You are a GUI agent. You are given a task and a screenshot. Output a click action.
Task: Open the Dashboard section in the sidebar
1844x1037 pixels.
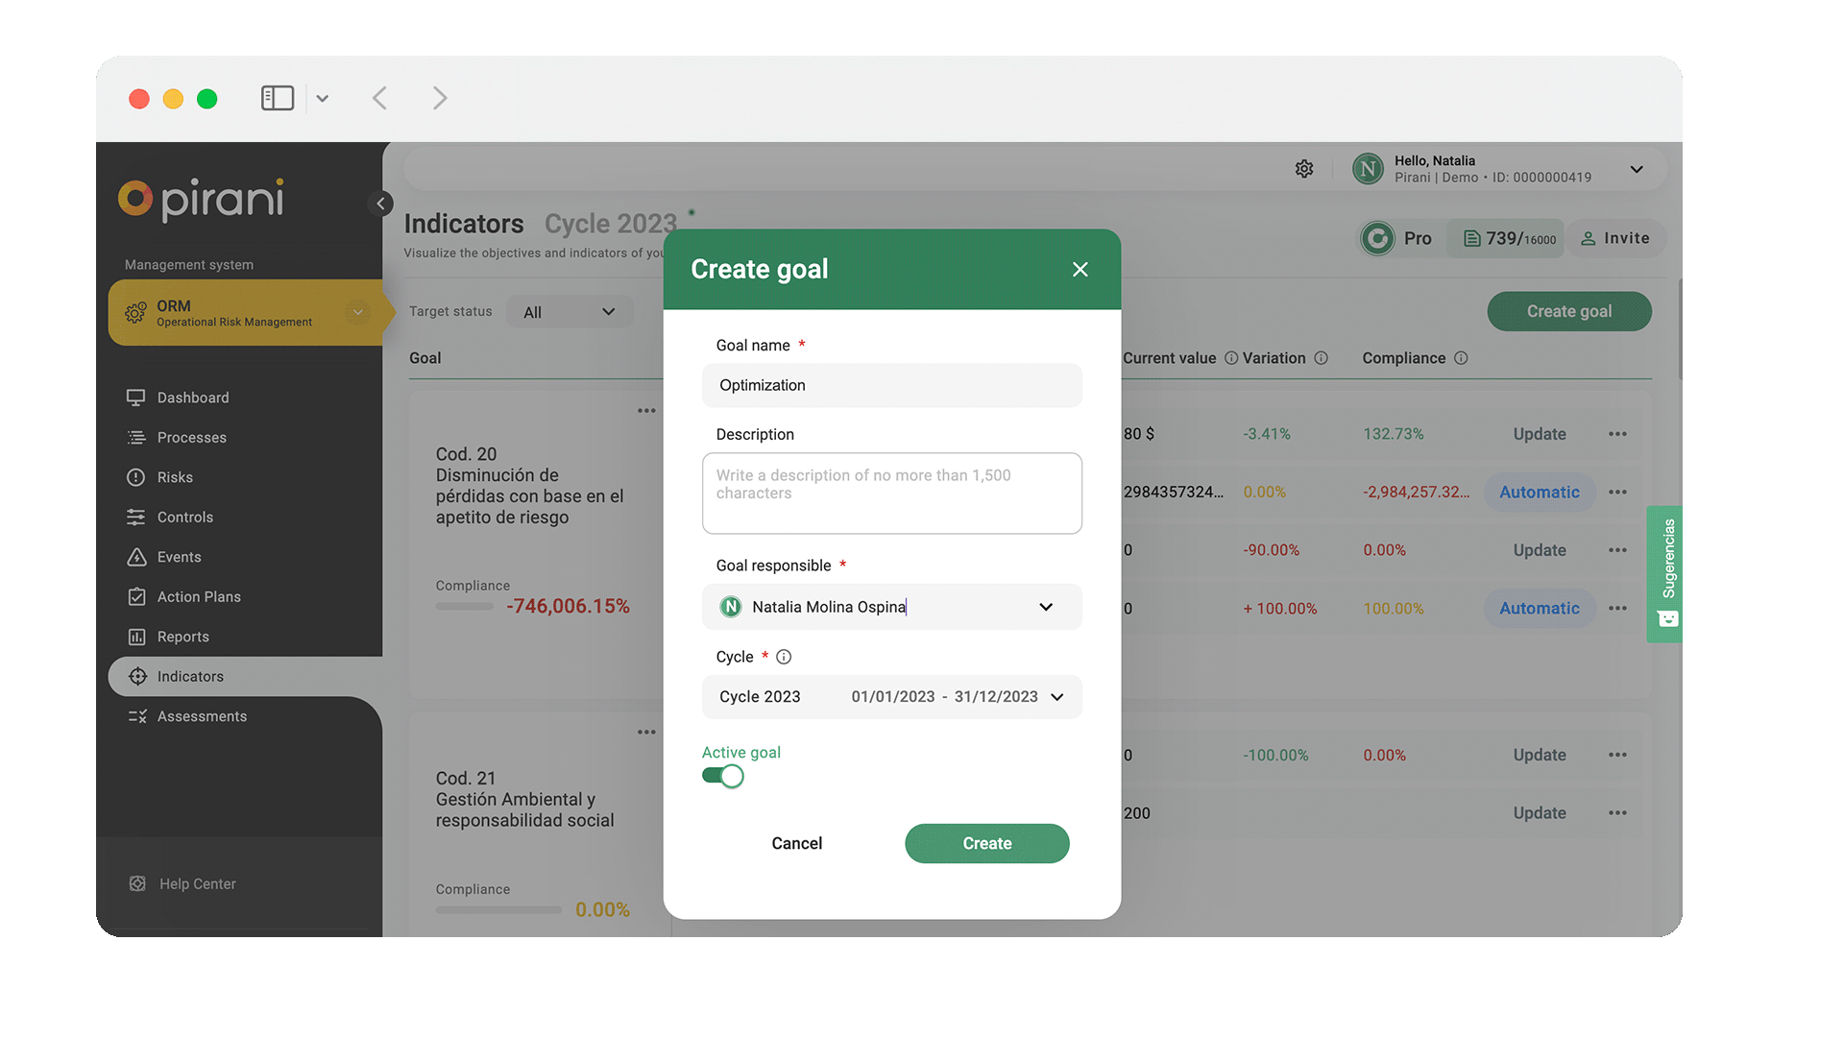tap(192, 397)
